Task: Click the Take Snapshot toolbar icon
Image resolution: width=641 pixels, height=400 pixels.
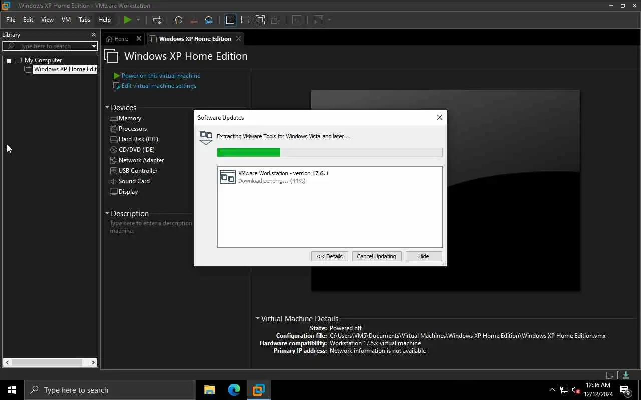Action: (179, 20)
